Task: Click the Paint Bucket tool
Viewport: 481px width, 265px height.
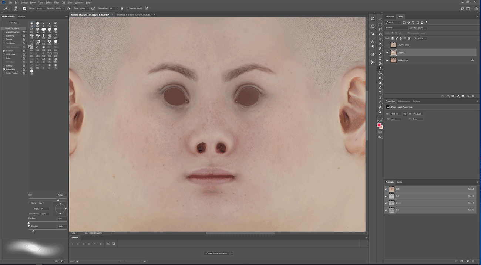Action: (x=380, y=73)
